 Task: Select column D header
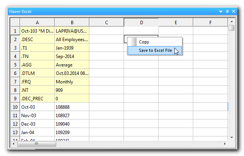click(141, 22)
